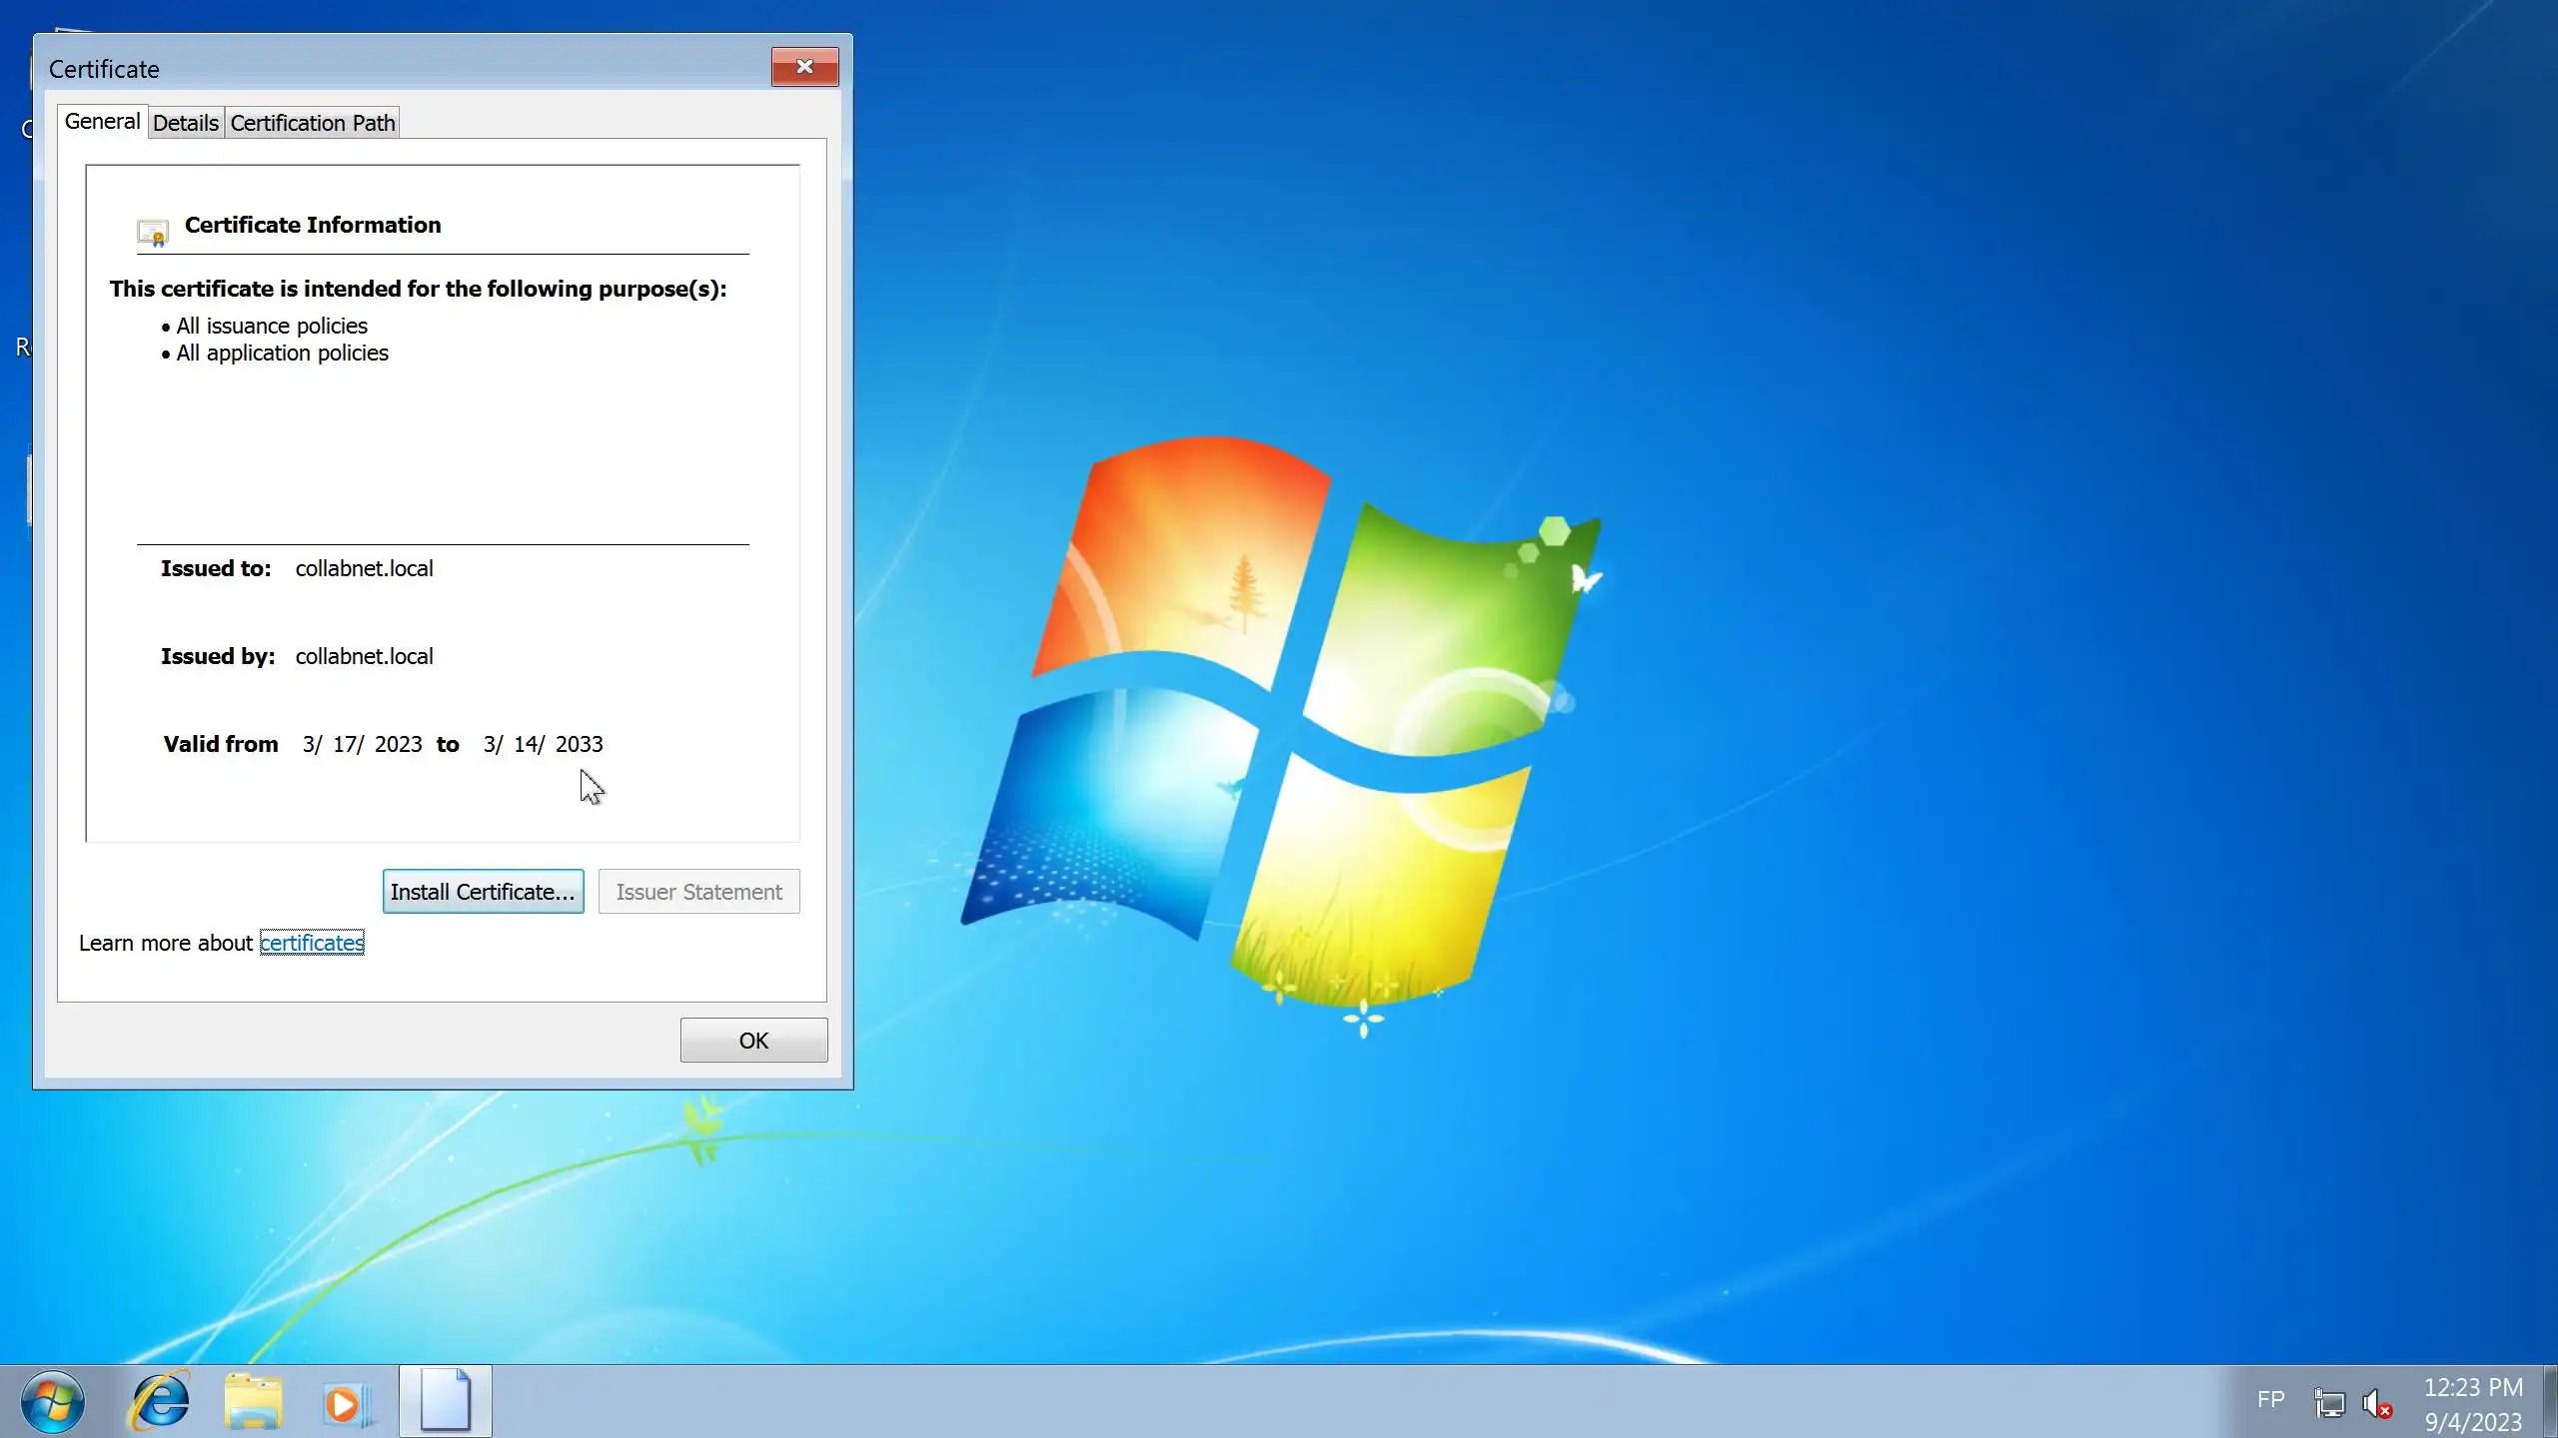Click the FP language bar indicator
2558x1438 pixels.
pos(2270,1400)
